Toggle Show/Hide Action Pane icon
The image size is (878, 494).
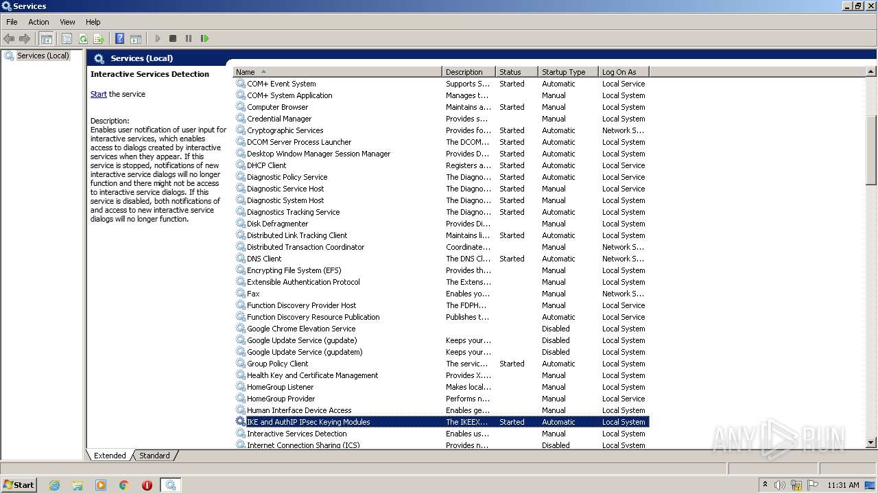point(136,39)
